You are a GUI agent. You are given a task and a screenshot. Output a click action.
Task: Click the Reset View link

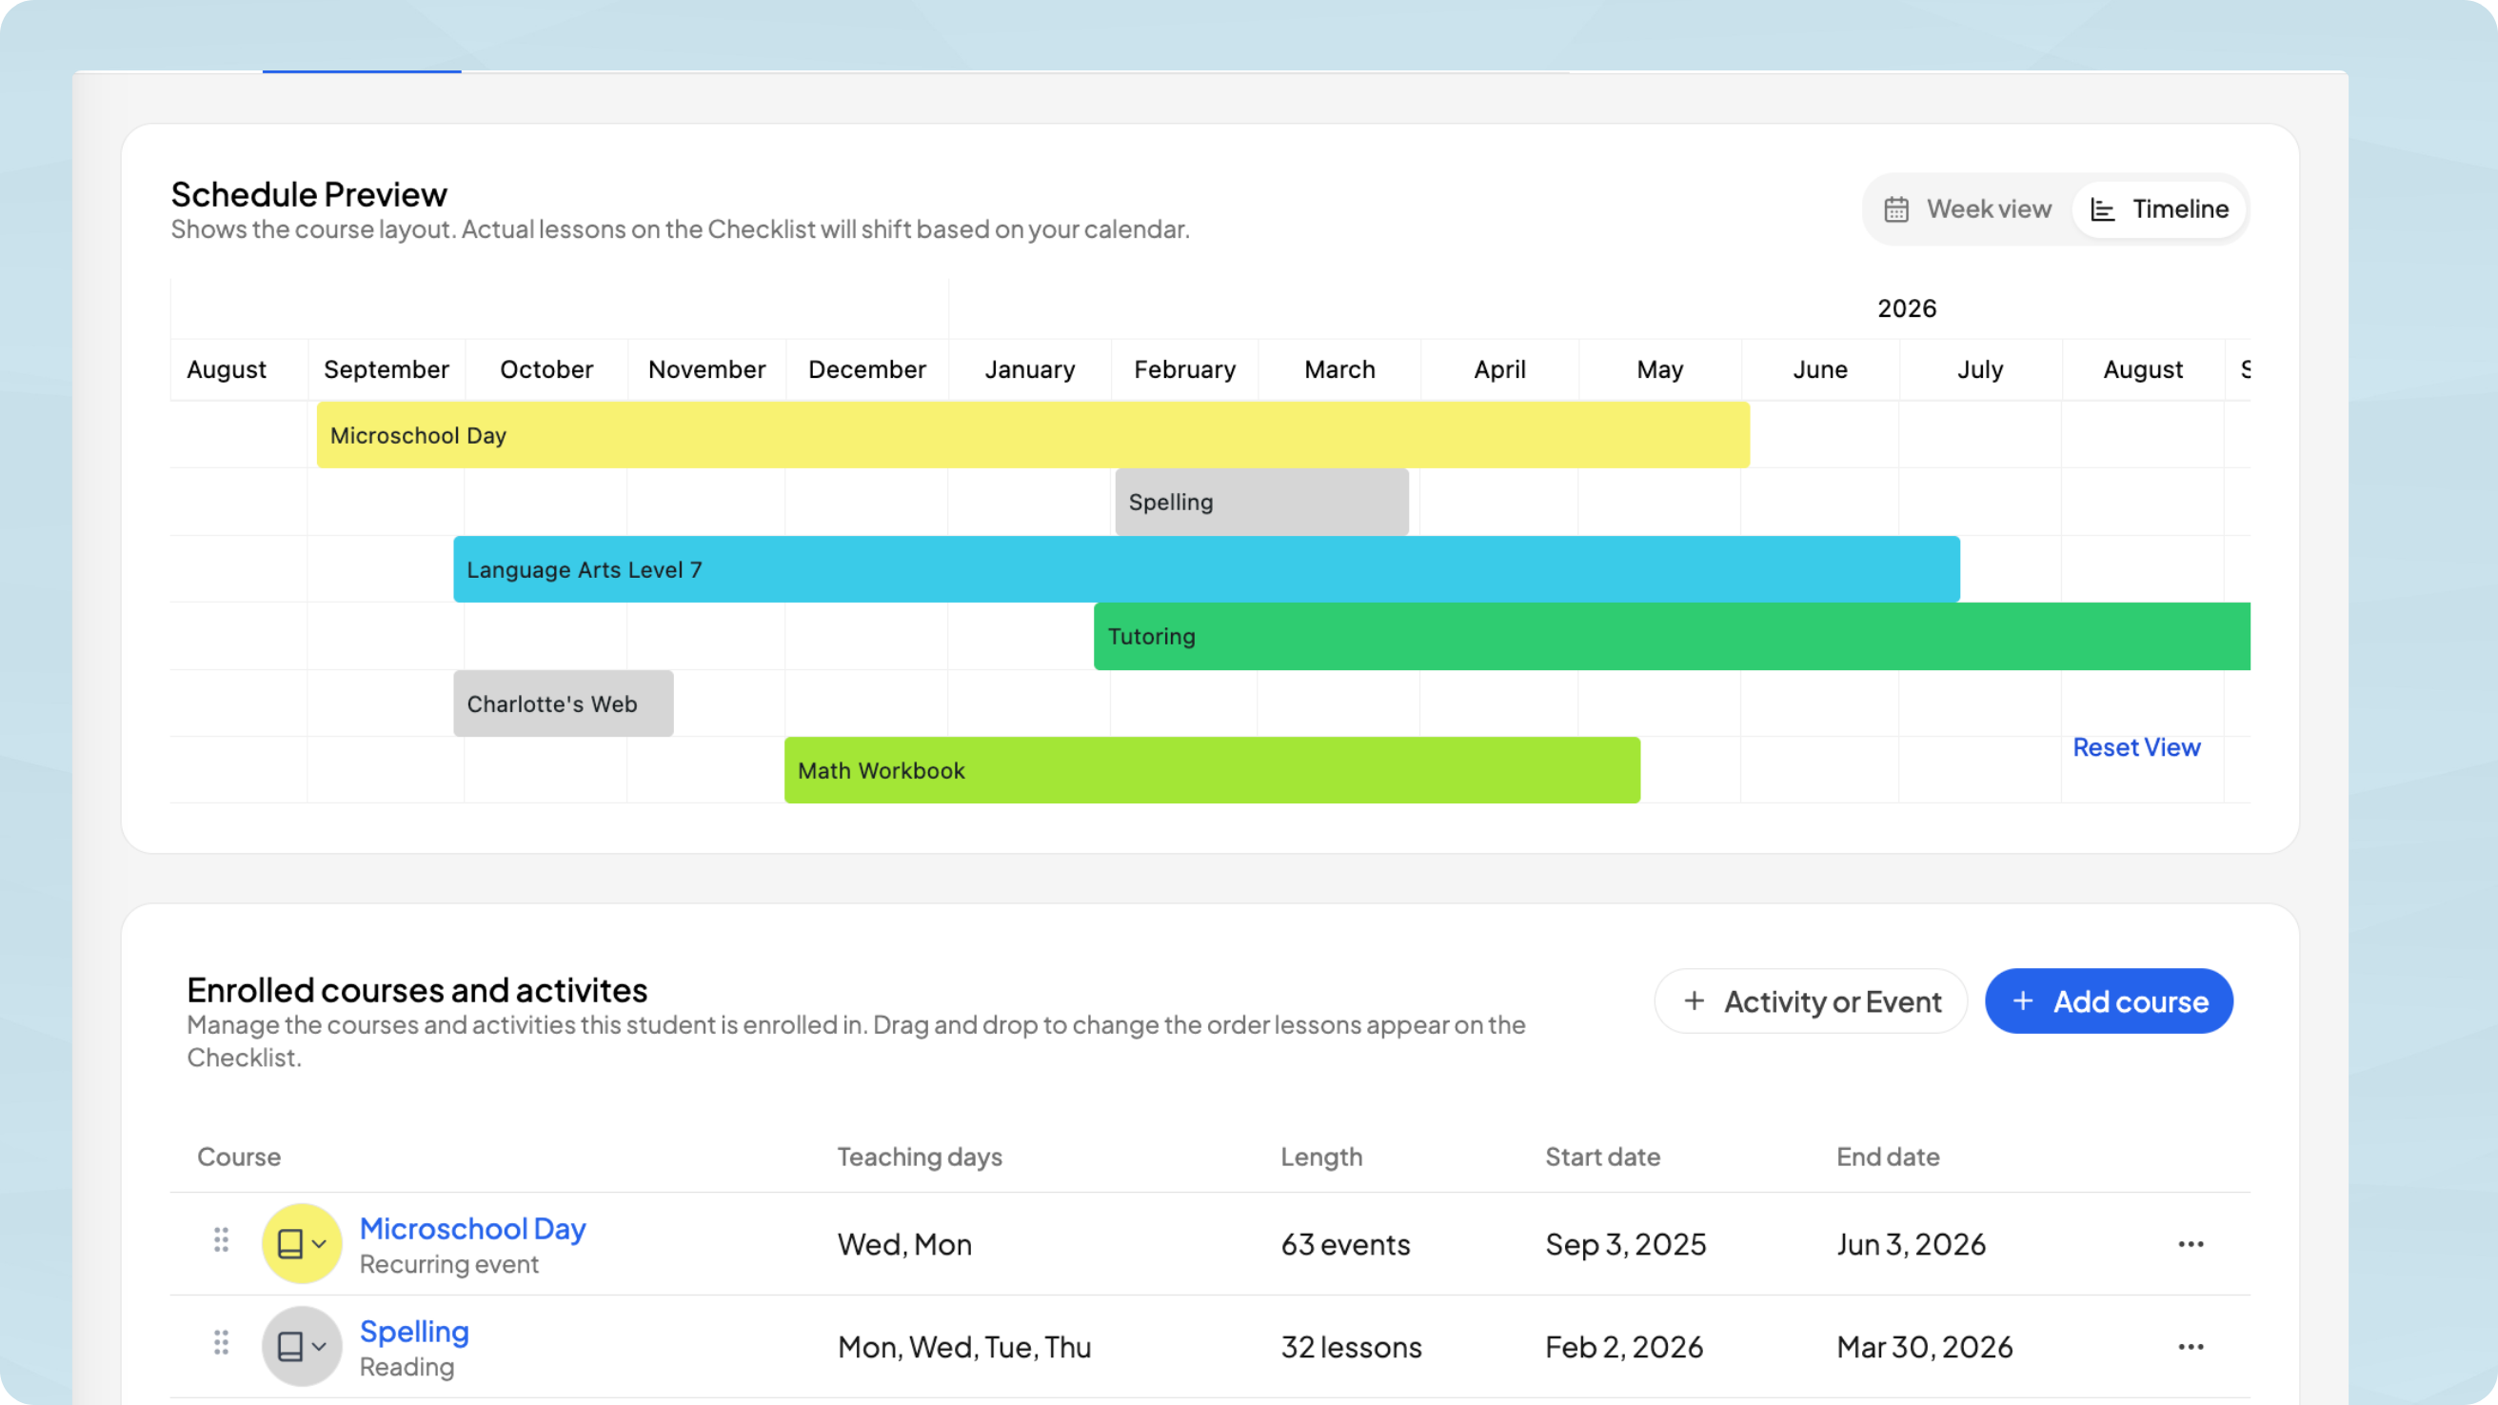click(x=2136, y=746)
